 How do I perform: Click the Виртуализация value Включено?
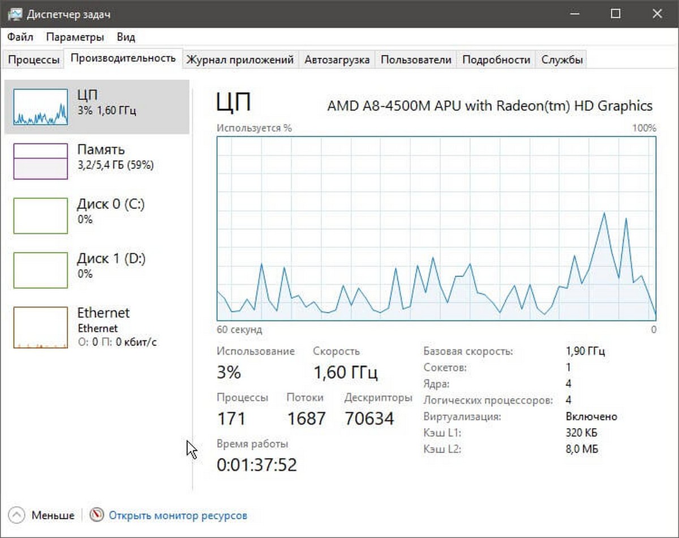coord(591,417)
